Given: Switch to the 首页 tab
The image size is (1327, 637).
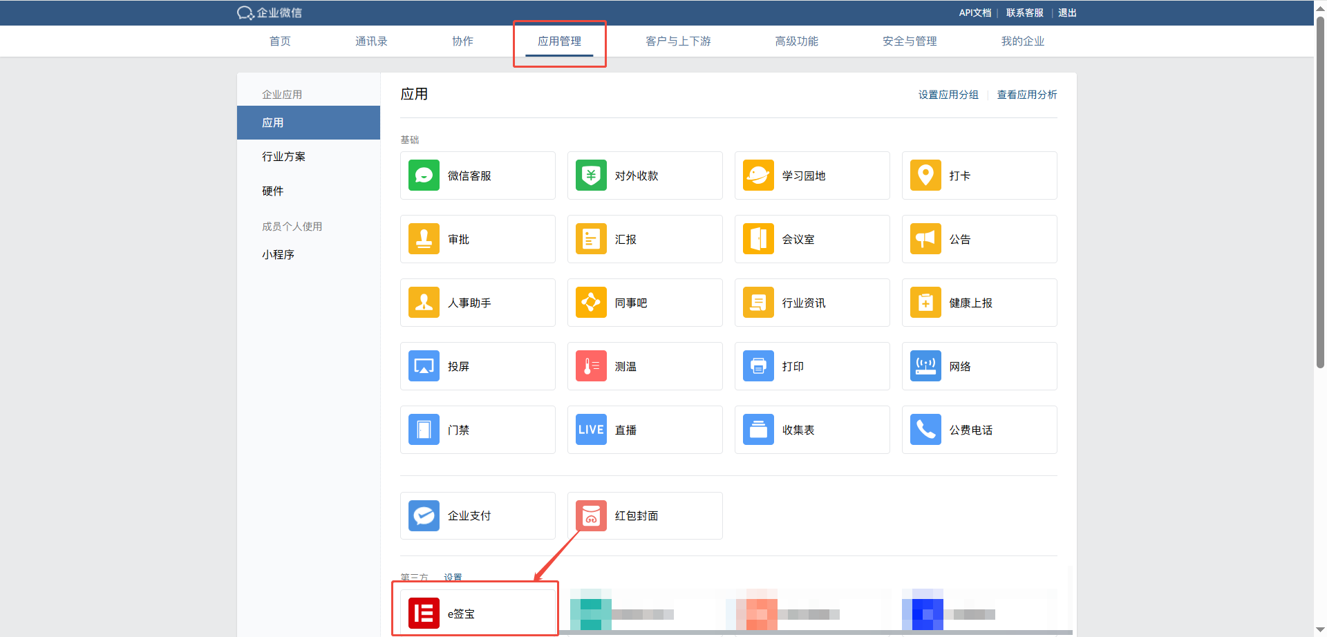Looking at the screenshot, I should [x=280, y=41].
